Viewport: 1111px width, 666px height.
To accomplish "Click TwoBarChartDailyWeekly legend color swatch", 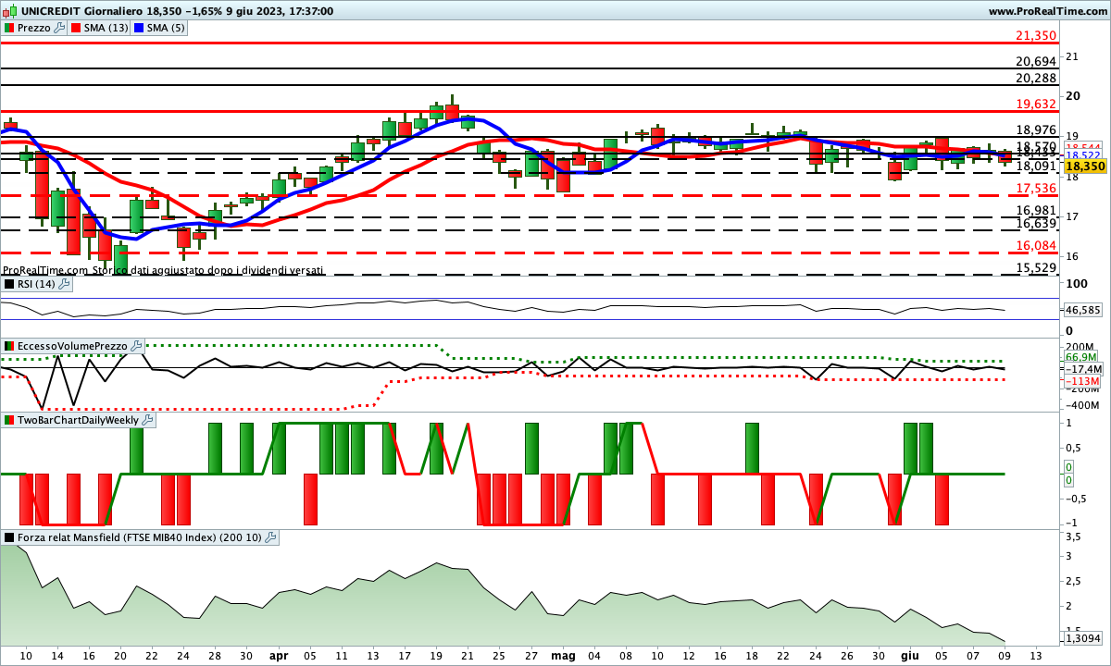I will (9, 420).
